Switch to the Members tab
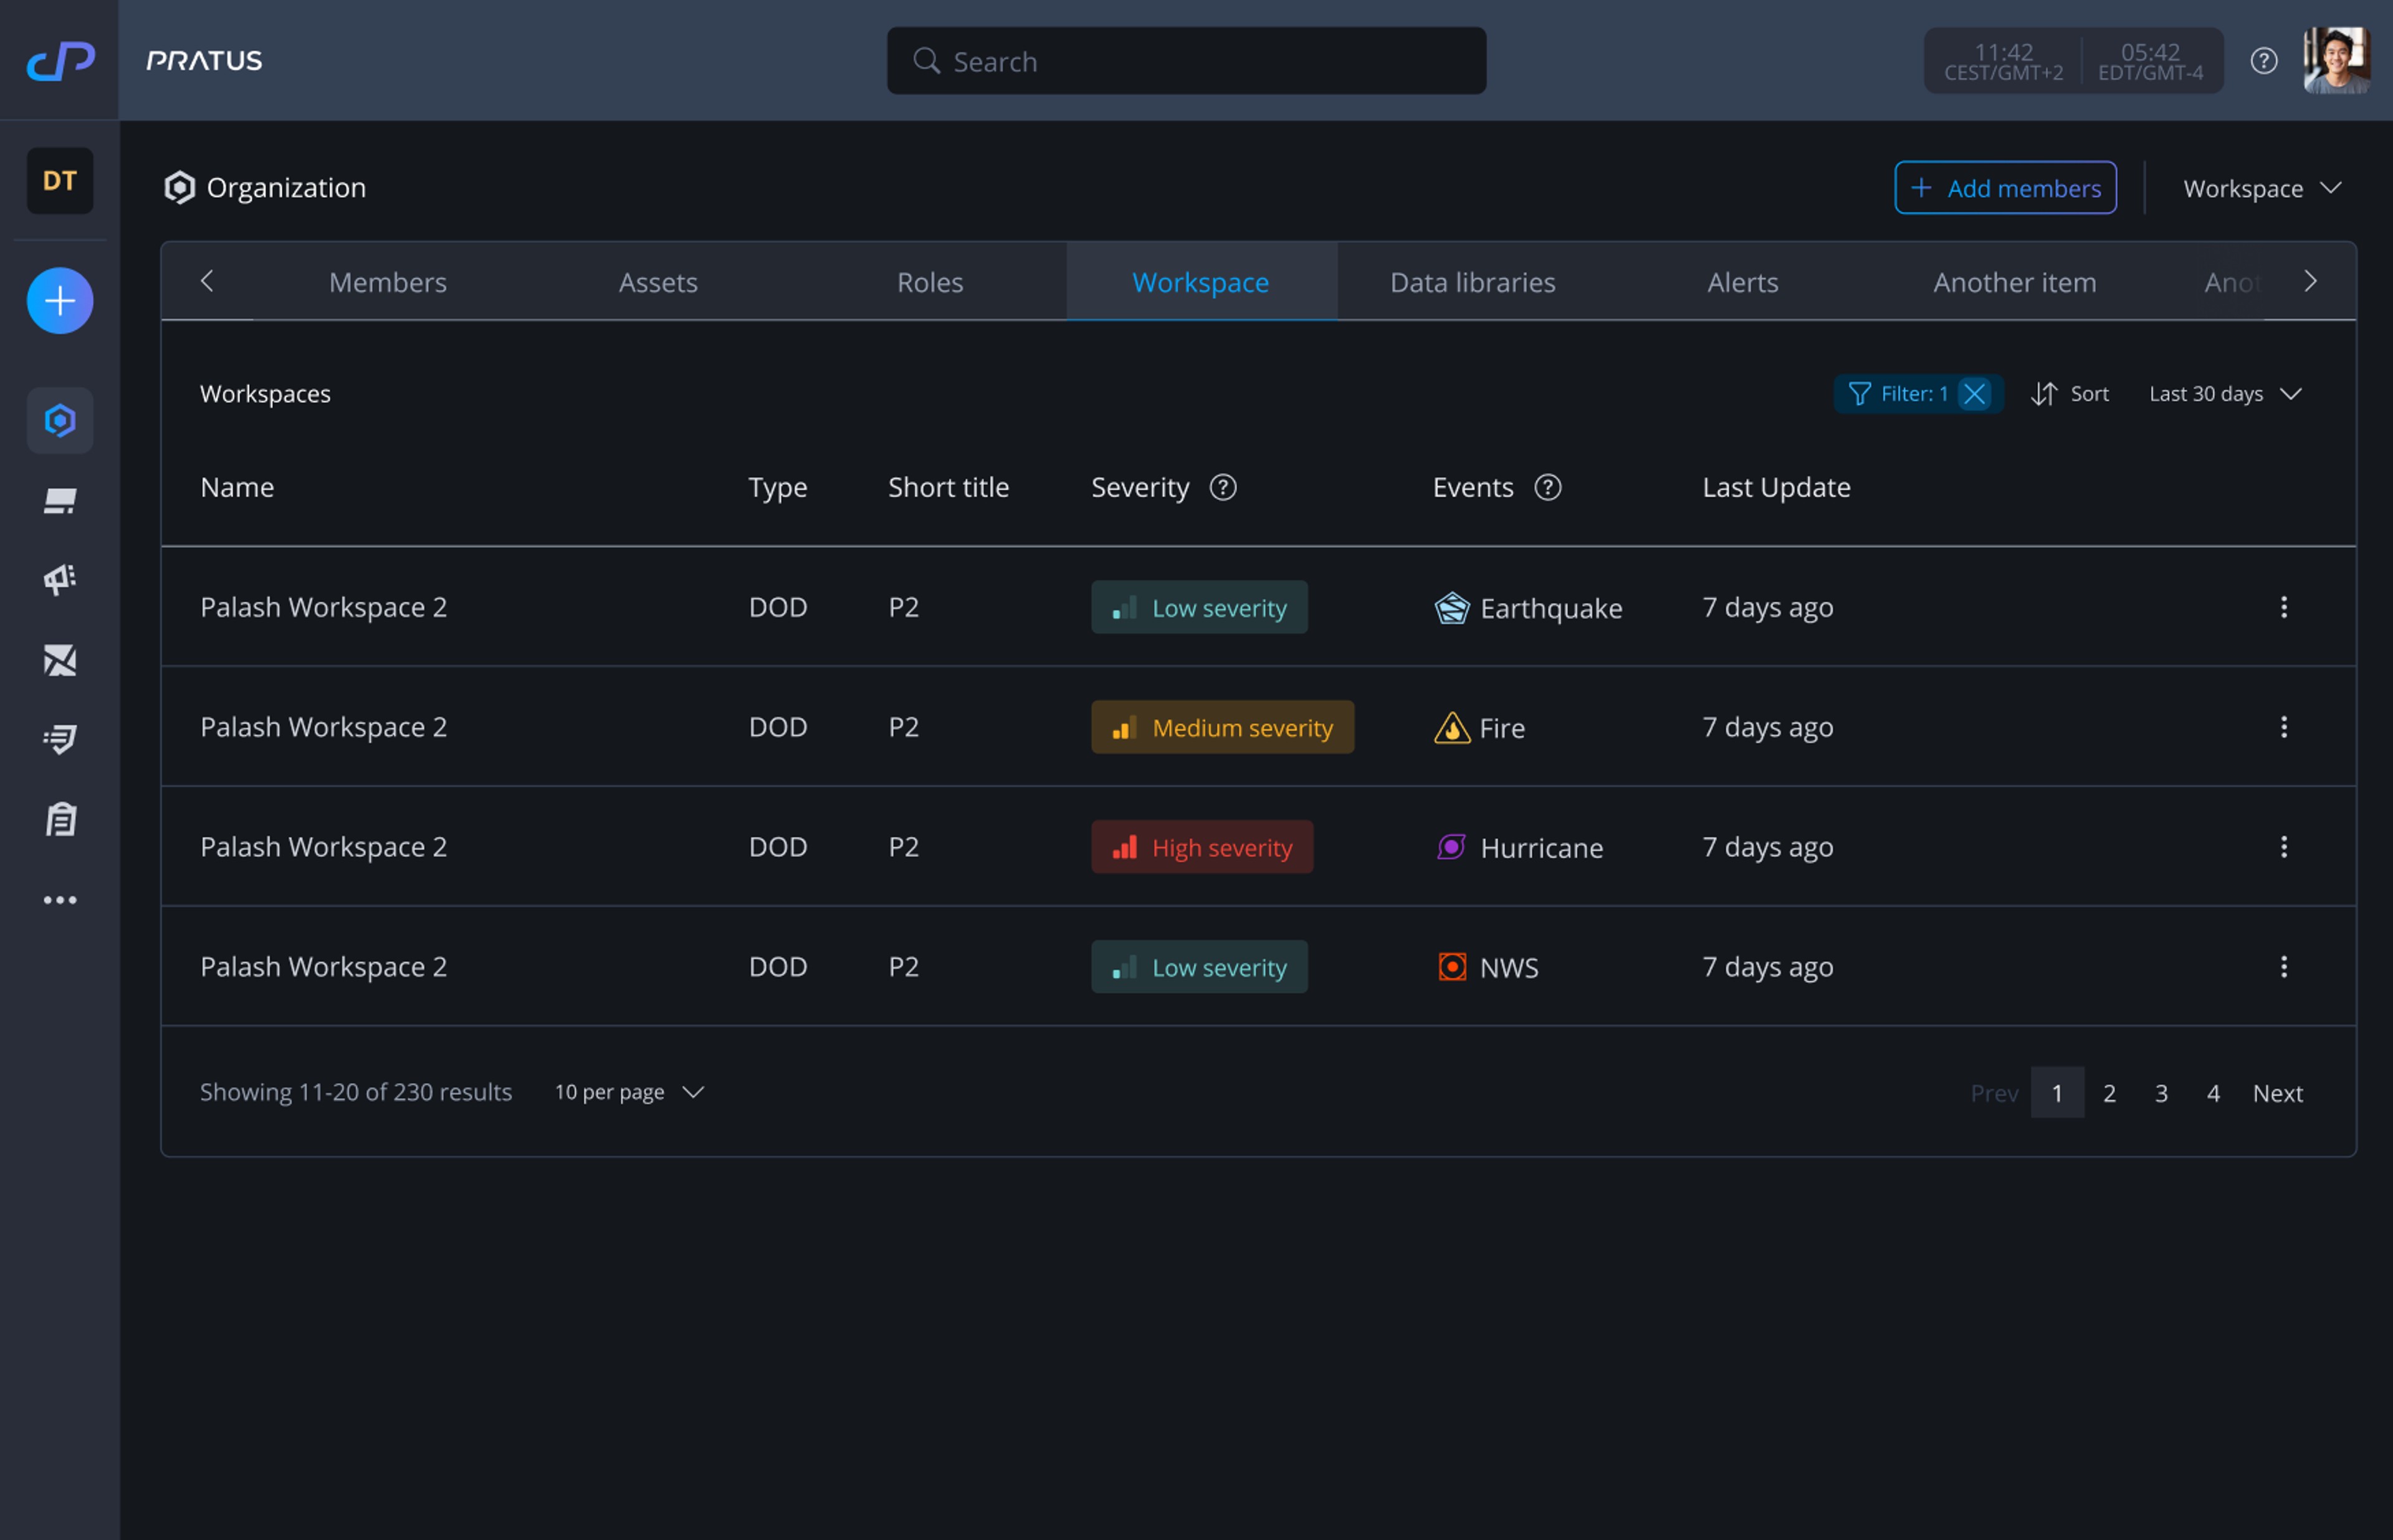Screen dimensions: 2393x1540 coord(388,282)
